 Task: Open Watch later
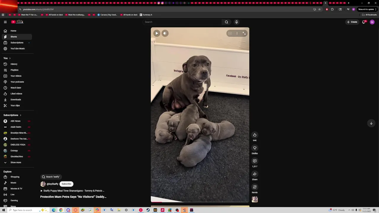(17, 88)
